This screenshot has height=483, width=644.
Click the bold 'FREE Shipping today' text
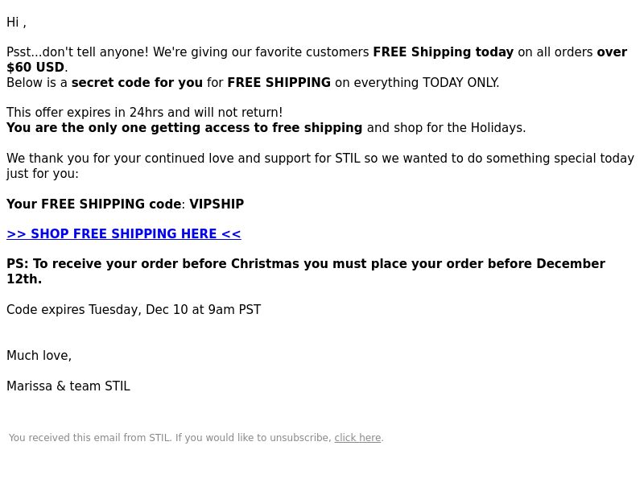pos(444,52)
